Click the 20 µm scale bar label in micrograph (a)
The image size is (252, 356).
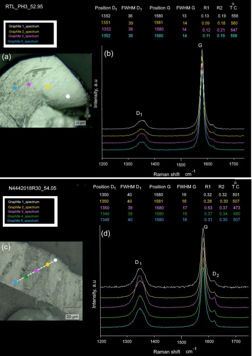(80, 123)
